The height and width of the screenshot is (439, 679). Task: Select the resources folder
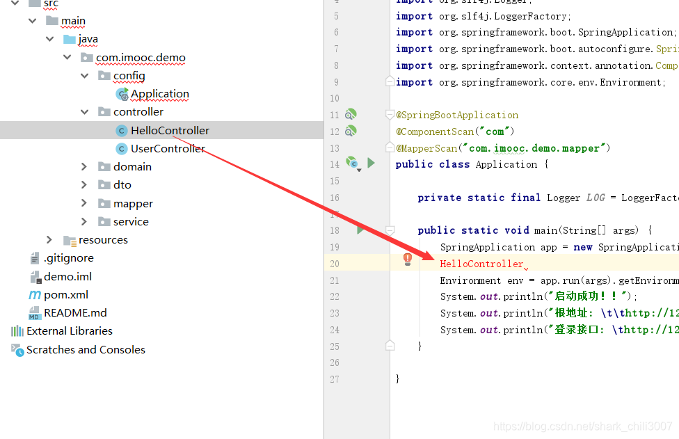(x=103, y=240)
